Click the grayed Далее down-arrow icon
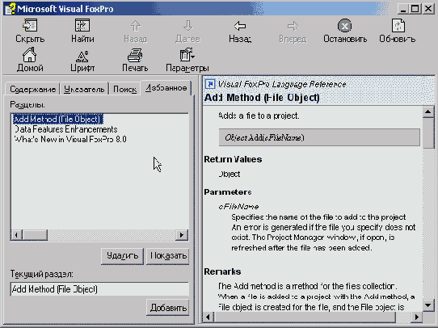This screenshot has width=438, height=328. coord(187,26)
